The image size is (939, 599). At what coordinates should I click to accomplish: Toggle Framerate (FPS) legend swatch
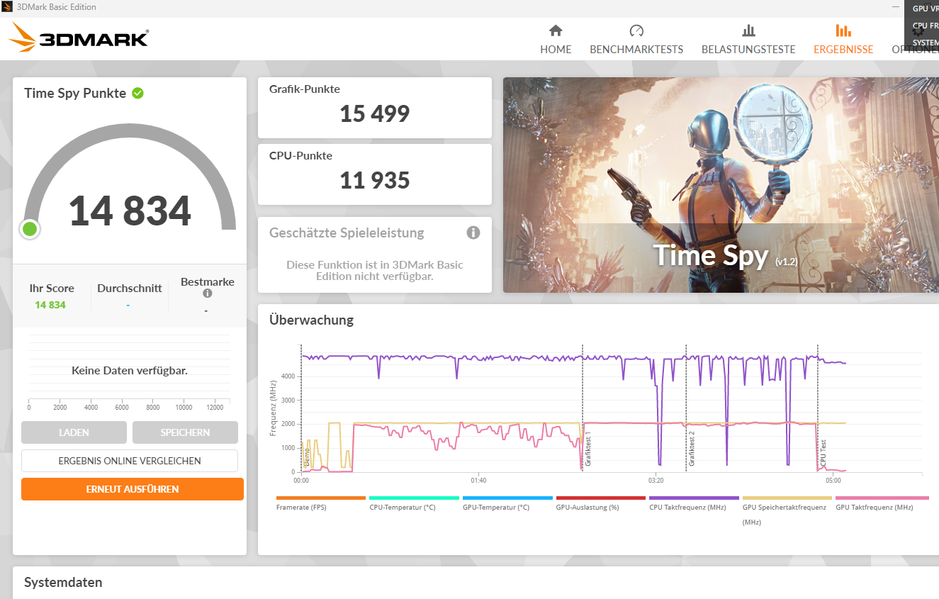pos(321,498)
